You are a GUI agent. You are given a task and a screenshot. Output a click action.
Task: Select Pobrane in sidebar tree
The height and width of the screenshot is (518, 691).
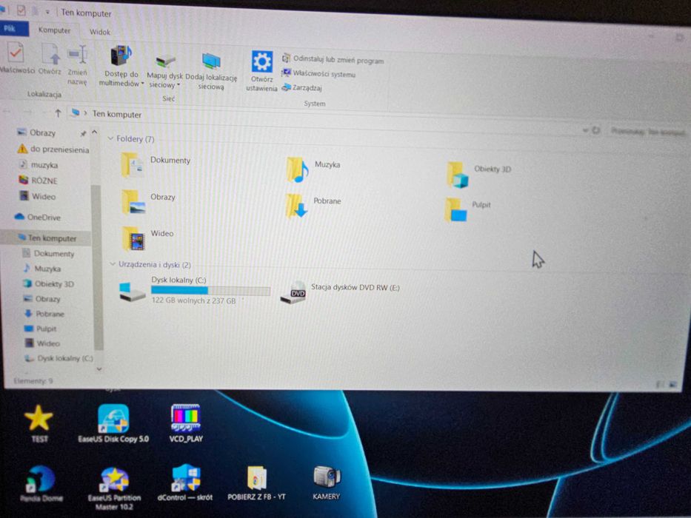(x=50, y=314)
